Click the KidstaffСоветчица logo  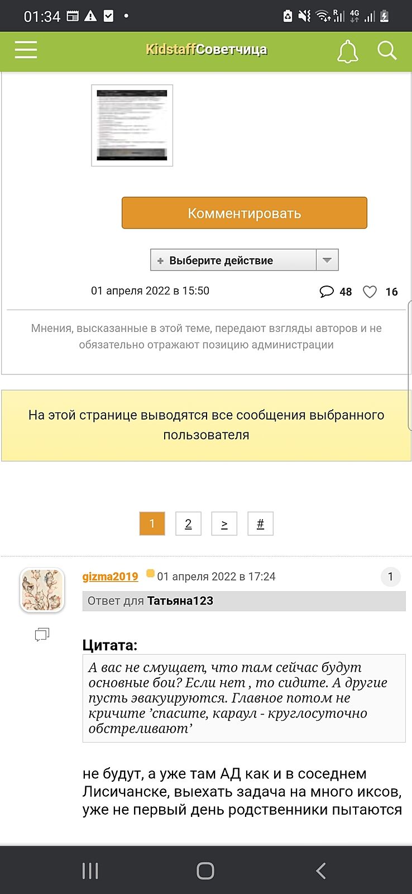tap(206, 50)
